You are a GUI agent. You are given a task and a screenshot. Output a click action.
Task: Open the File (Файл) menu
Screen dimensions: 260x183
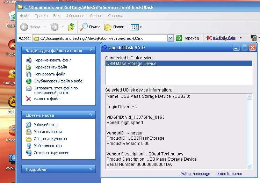point(24,16)
